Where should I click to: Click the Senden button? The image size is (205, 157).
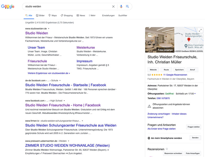(195, 138)
